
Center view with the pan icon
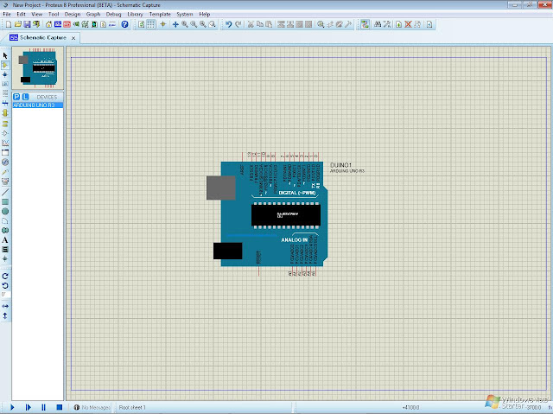[175, 24]
